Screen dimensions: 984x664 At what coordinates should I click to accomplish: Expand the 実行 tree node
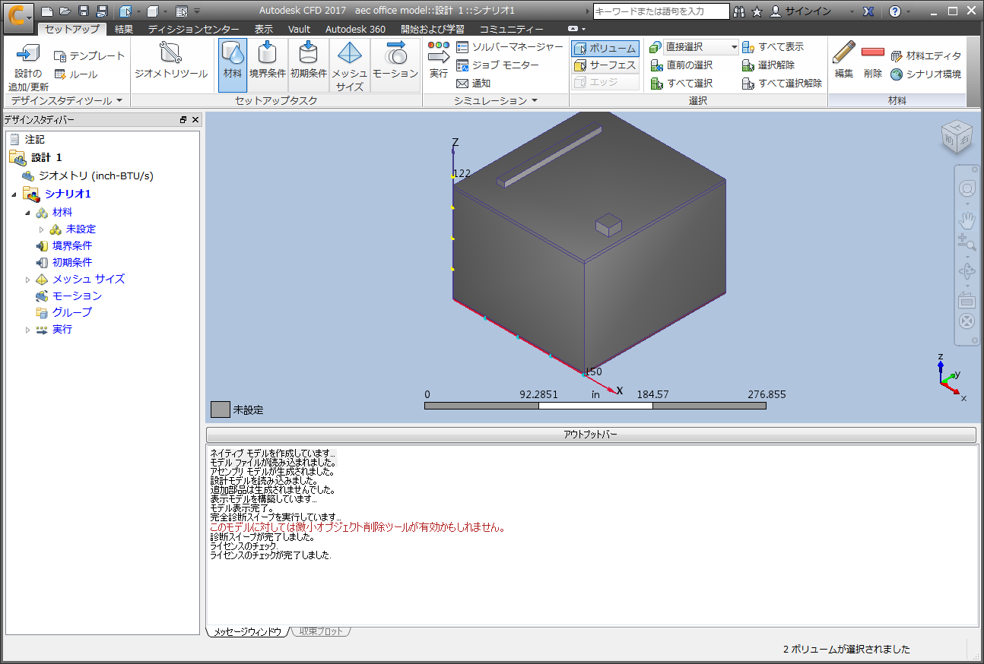(28, 330)
